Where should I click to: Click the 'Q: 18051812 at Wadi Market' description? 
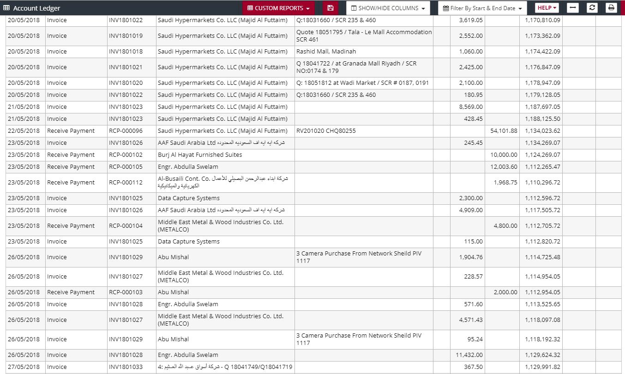tap(363, 83)
